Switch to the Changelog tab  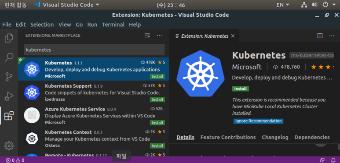tap(275, 137)
